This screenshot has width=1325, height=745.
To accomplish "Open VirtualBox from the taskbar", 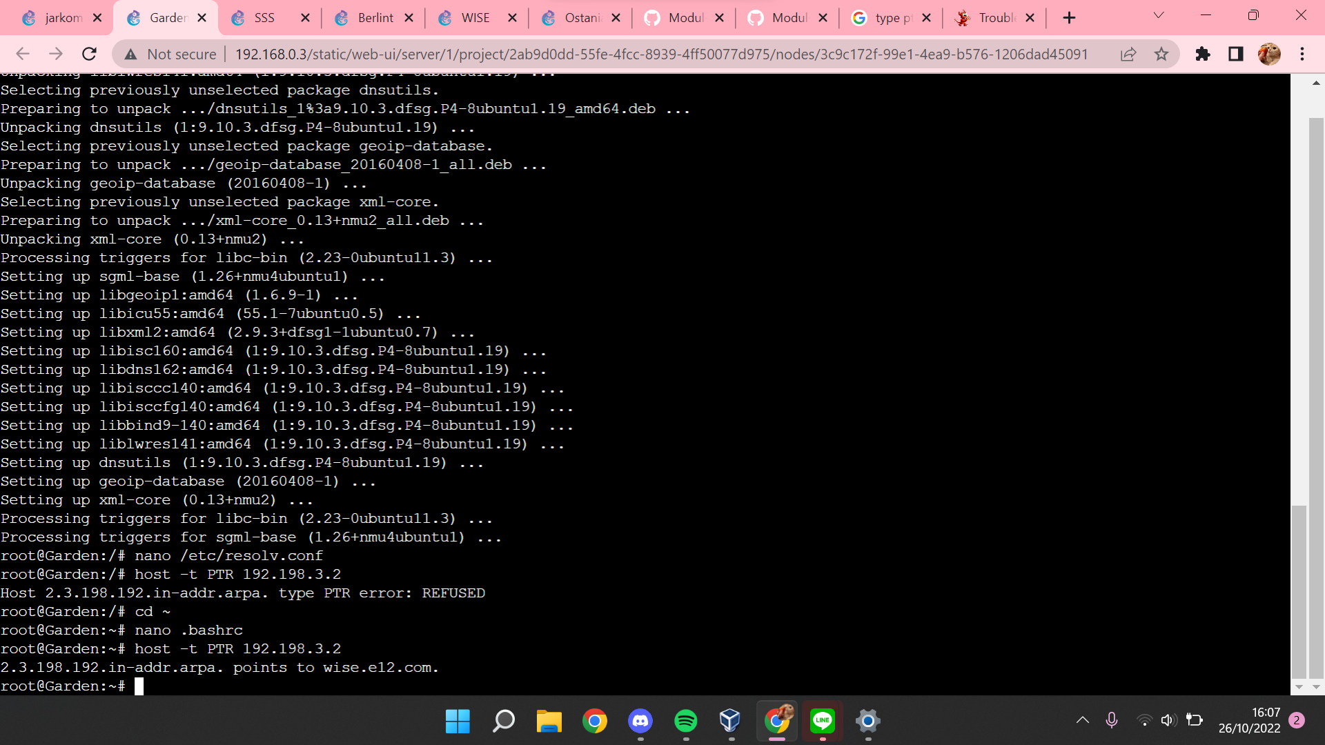I will (x=730, y=722).
